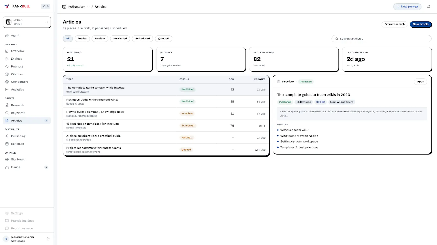Click the TITLE column header
The image size is (437, 245).
pyautogui.click(x=70, y=79)
